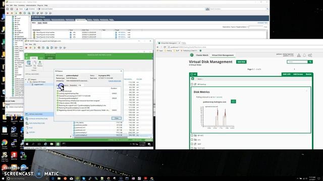Click the Hedvig logo in the web header

[x=192, y=55]
